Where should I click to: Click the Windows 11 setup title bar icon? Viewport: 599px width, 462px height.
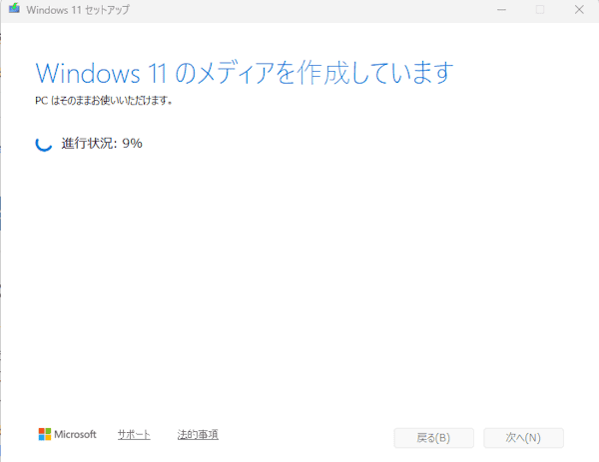14,8
